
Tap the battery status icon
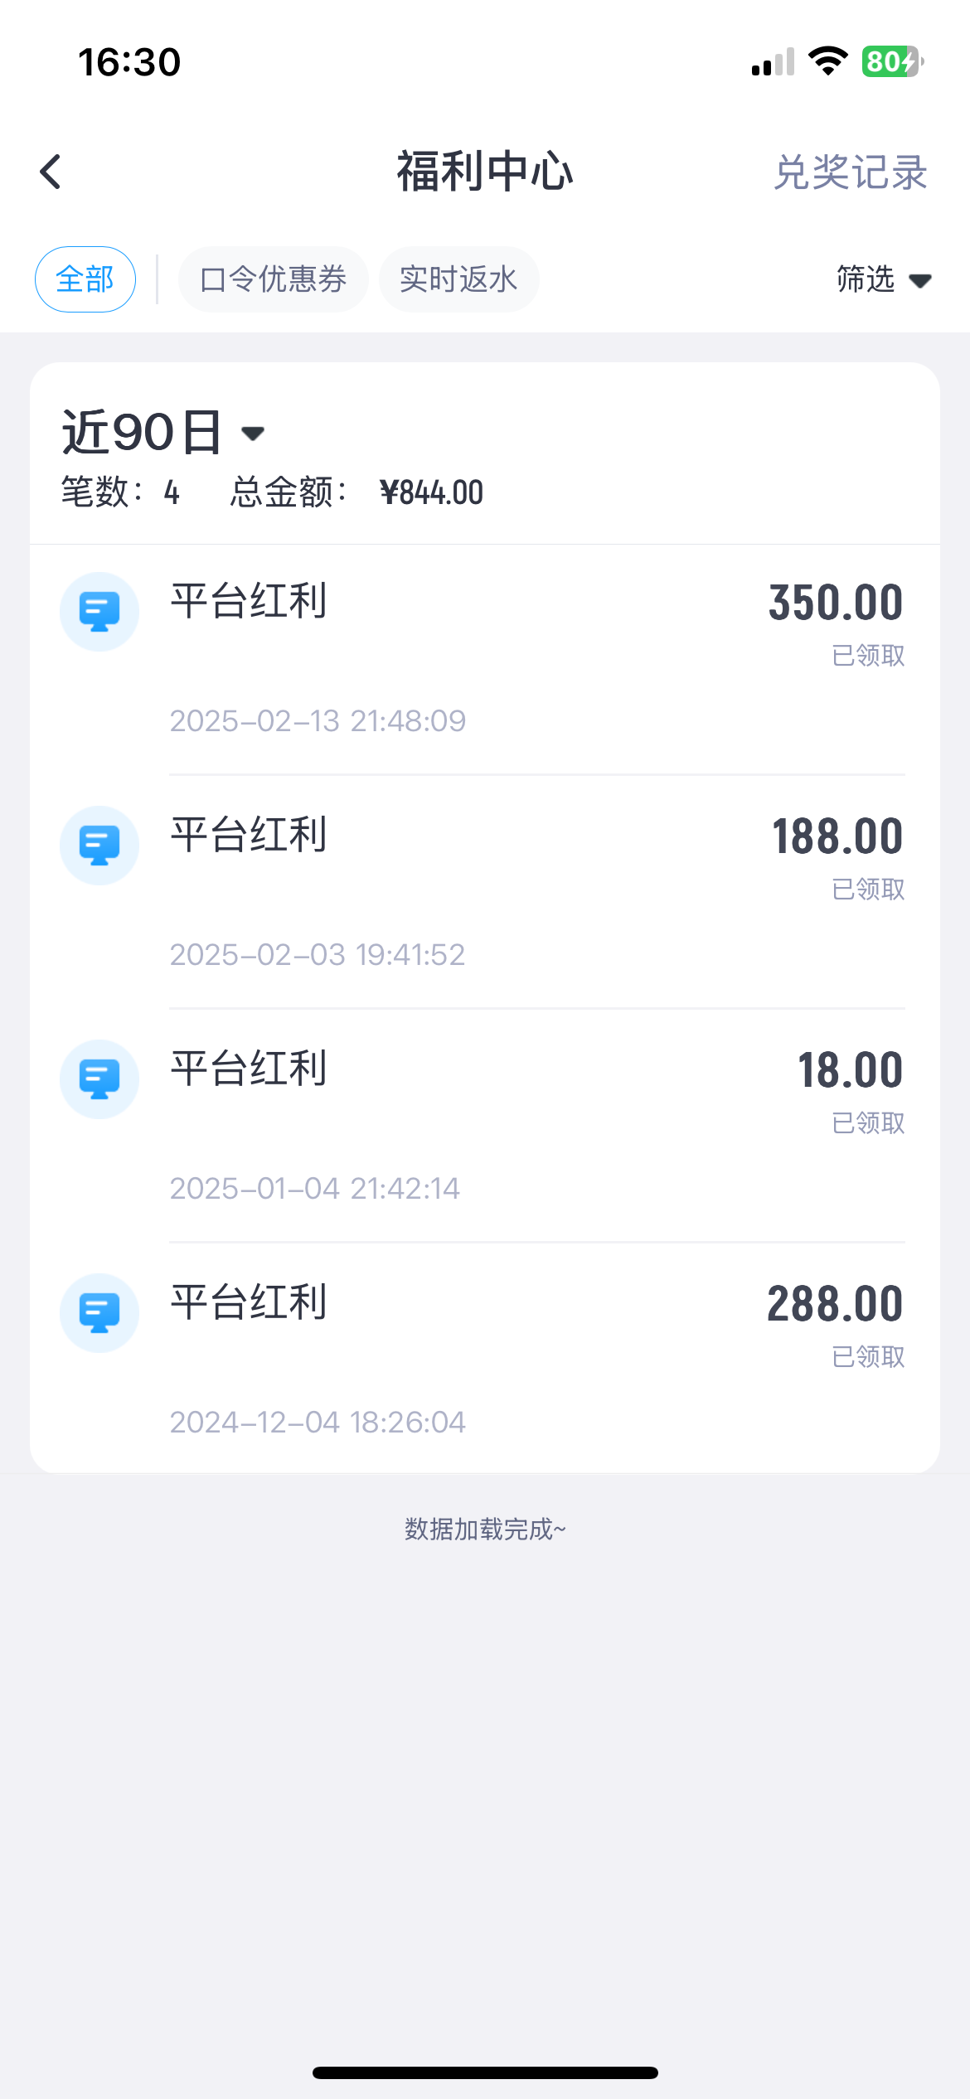pos(892,61)
